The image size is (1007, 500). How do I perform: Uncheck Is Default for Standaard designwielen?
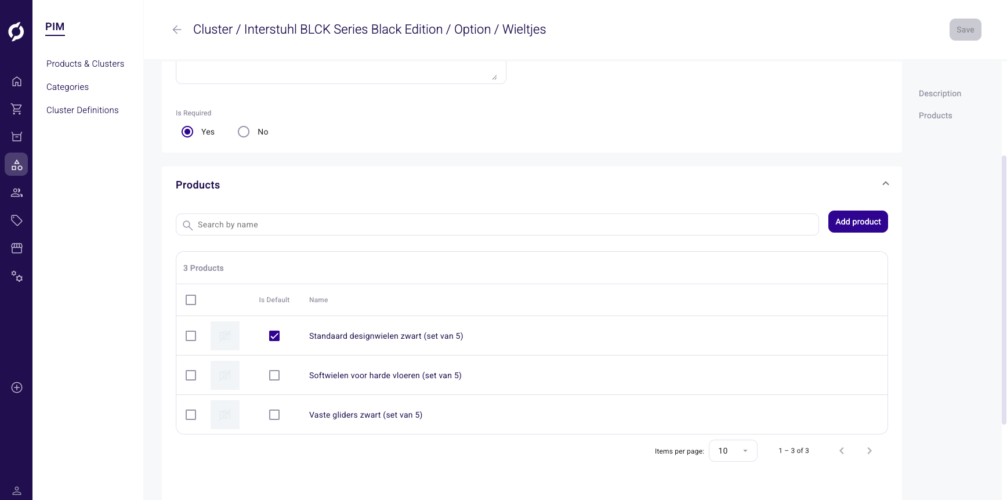point(274,336)
